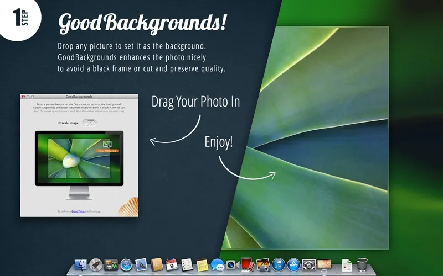
Task: Open Mail stamp icon in Dock
Action: [x=142, y=265]
